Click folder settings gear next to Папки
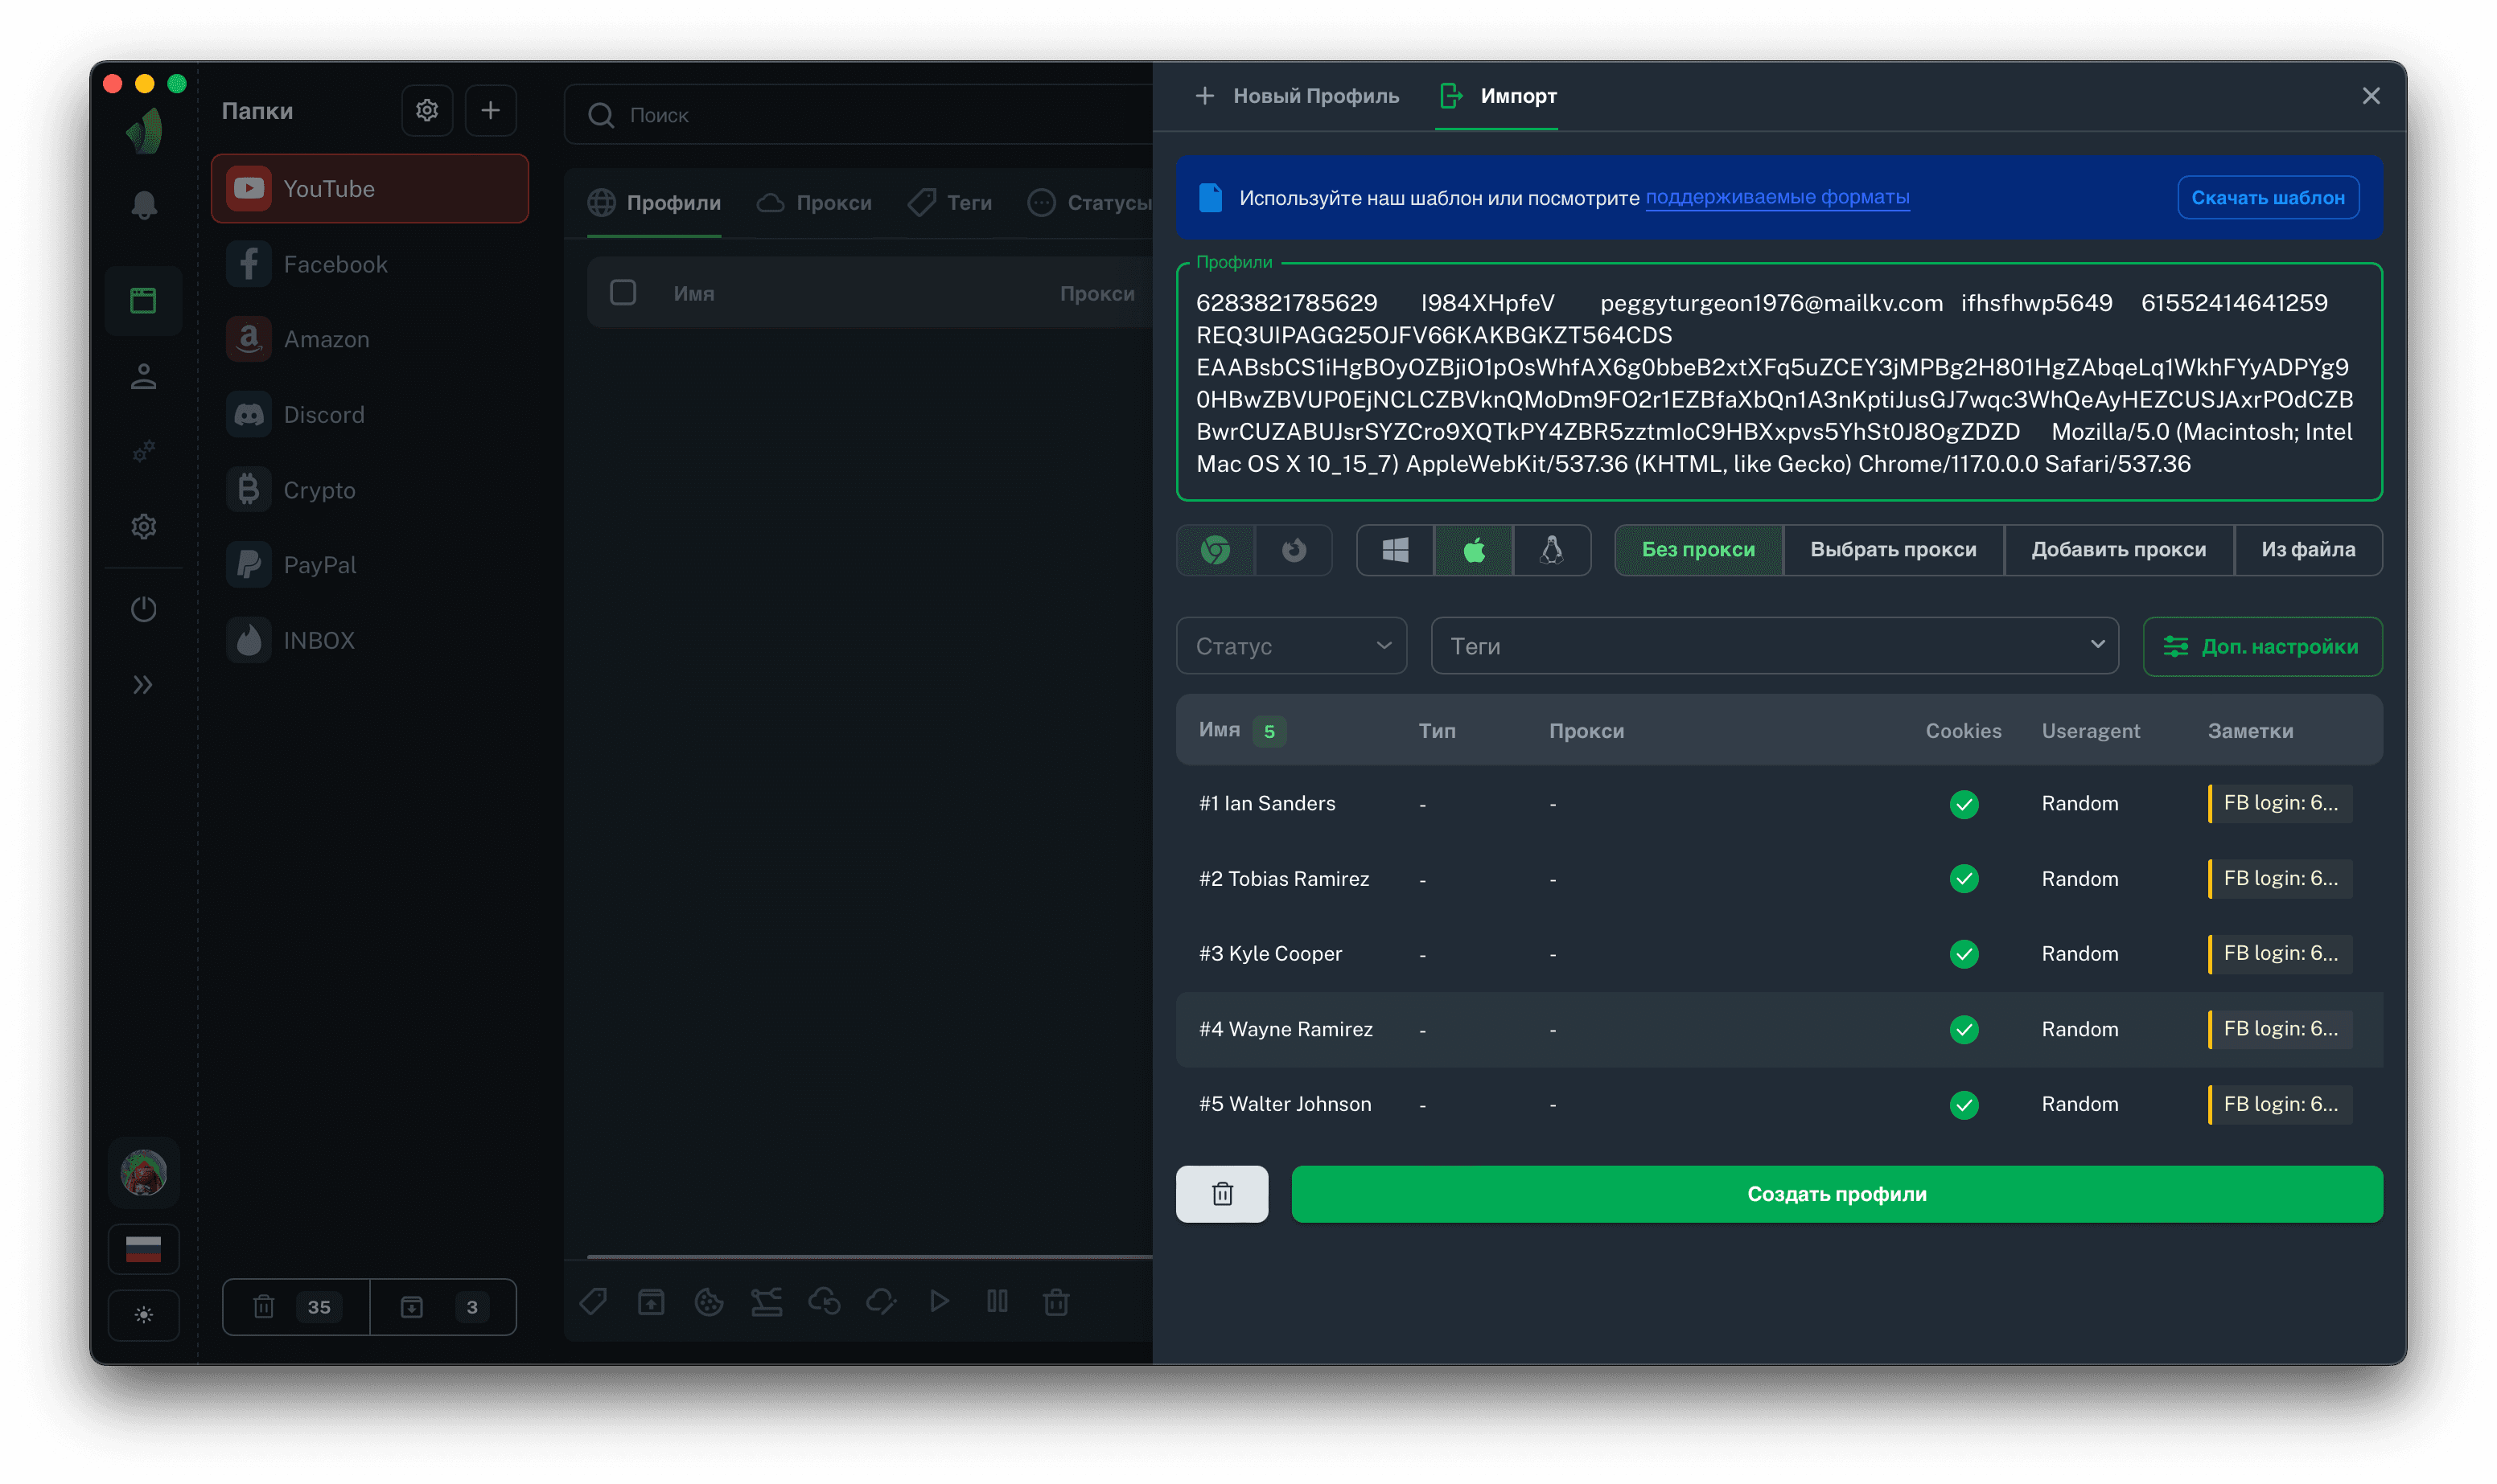 pos(427,110)
